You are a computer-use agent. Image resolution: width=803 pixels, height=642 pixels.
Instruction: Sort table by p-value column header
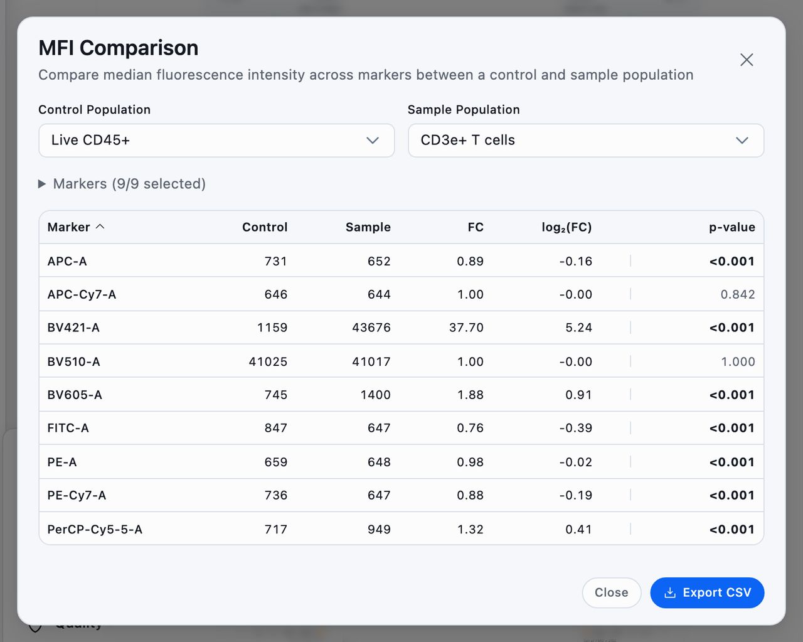732,227
